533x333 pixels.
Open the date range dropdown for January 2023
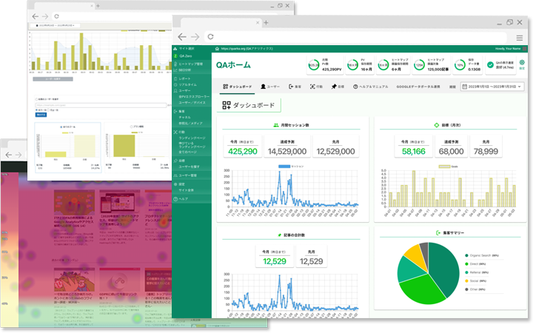pyautogui.click(x=492, y=87)
